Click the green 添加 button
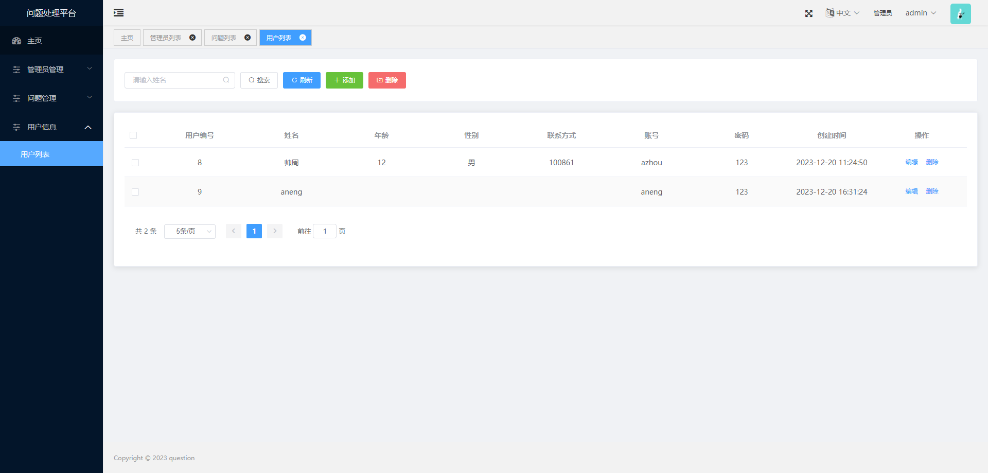This screenshot has height=473, width=988. tap(344, 80)
